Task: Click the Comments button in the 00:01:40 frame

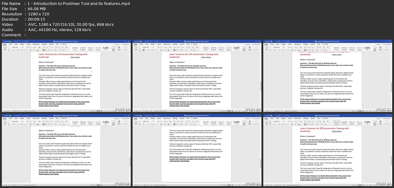Action: point(256,44)
